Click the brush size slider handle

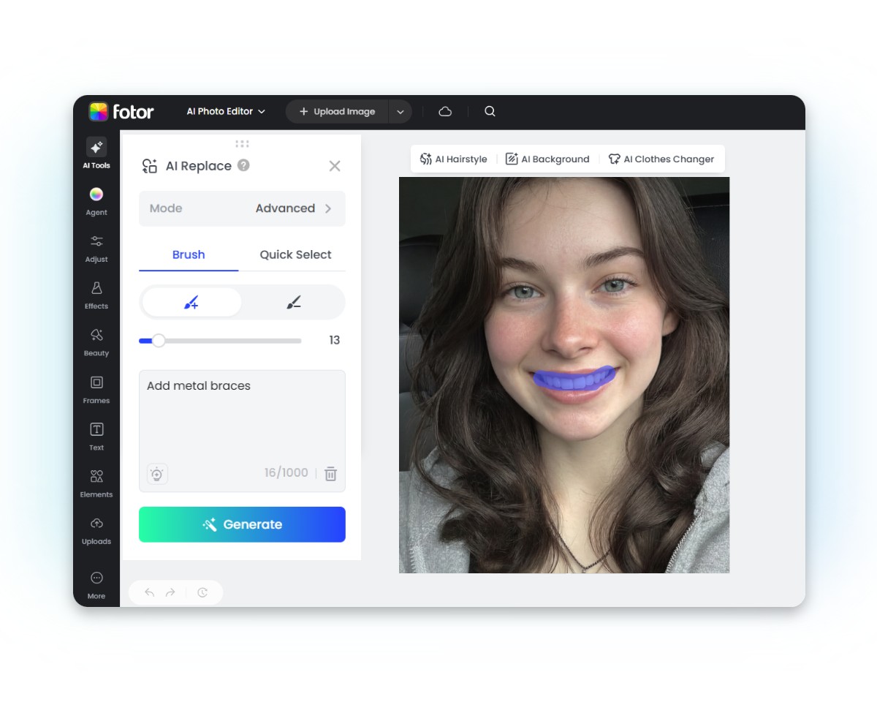coord(158,340)
